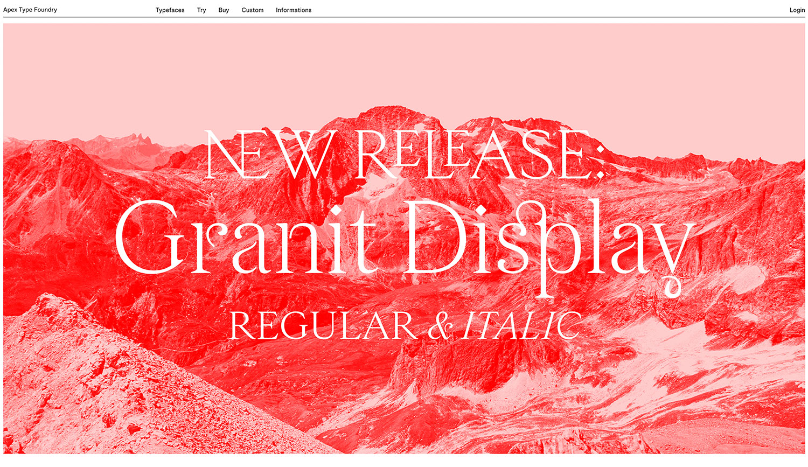Click the swash tail of the letter y

pos(672,288)
